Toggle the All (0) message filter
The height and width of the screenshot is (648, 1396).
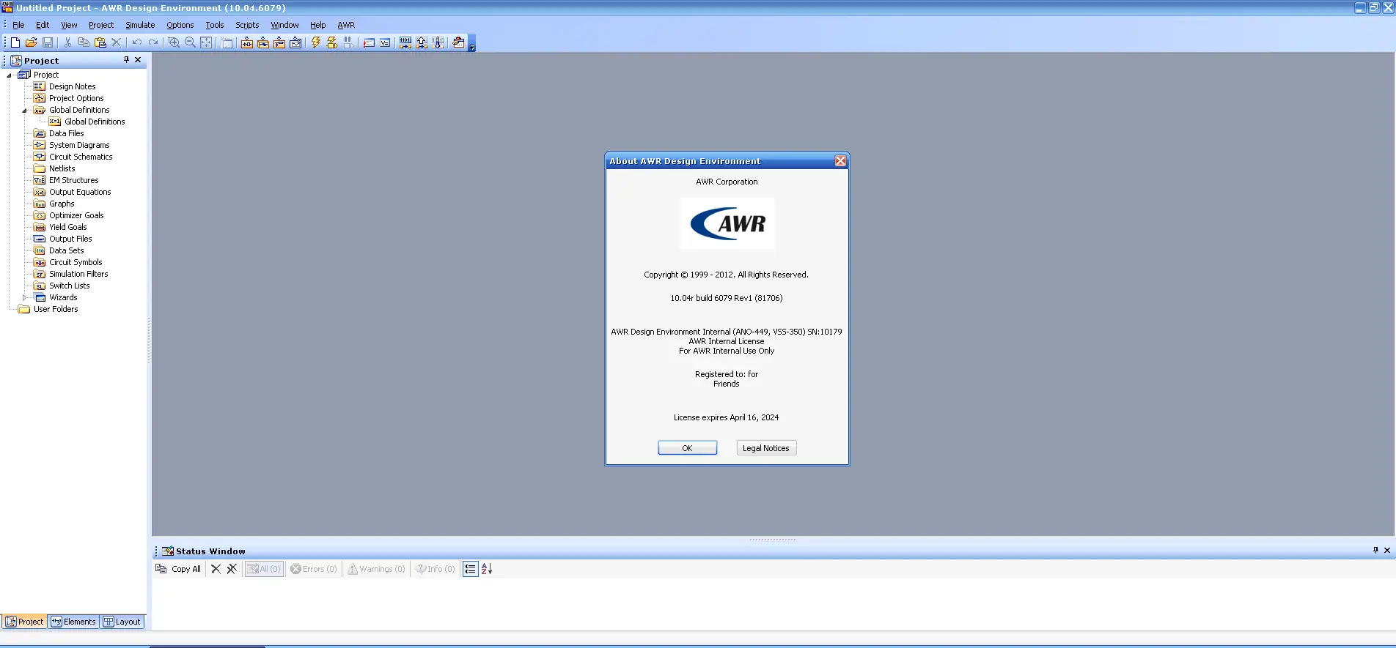click(x=264, y=569)
